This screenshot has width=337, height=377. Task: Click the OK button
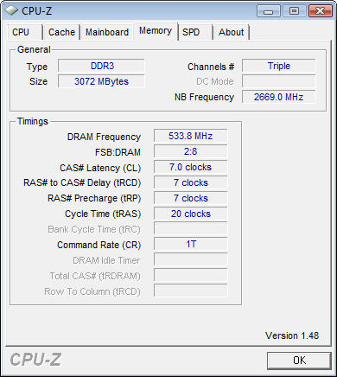pyautogui.click(x=299, y=361)
